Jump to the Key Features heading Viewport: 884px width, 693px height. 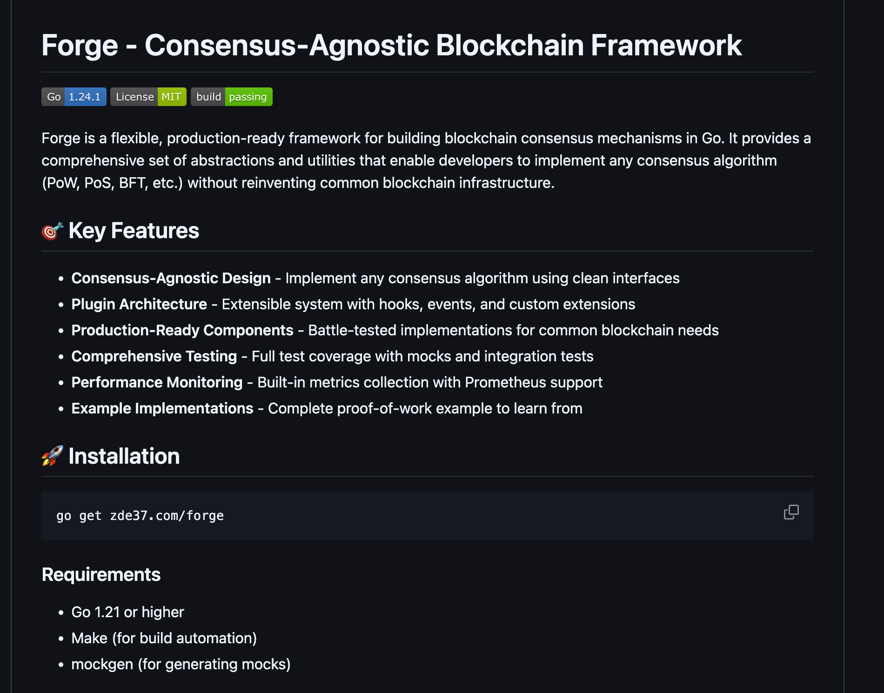[134, 231]
